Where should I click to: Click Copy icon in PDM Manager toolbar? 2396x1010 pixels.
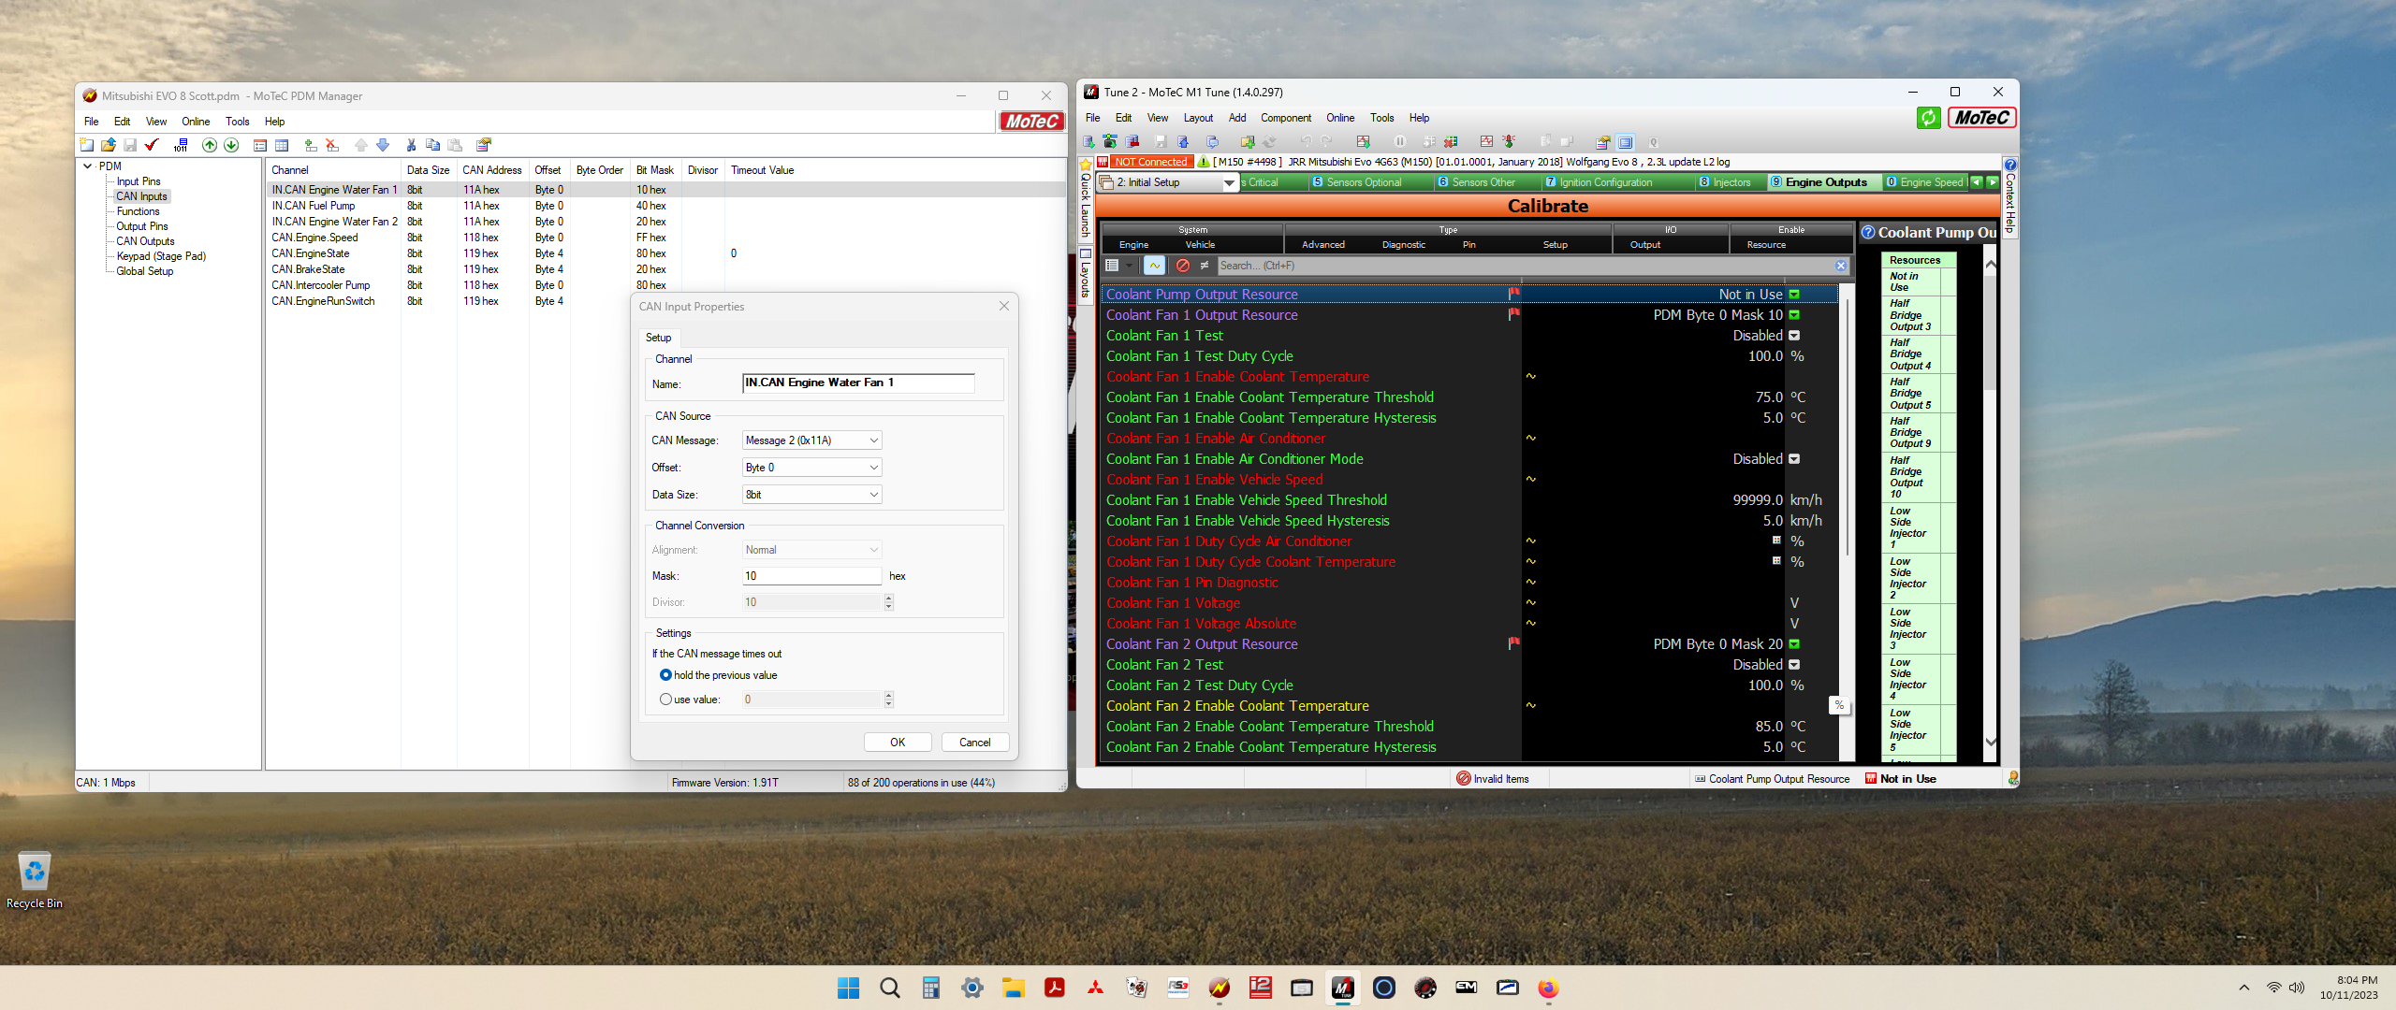tap(432, 145)
